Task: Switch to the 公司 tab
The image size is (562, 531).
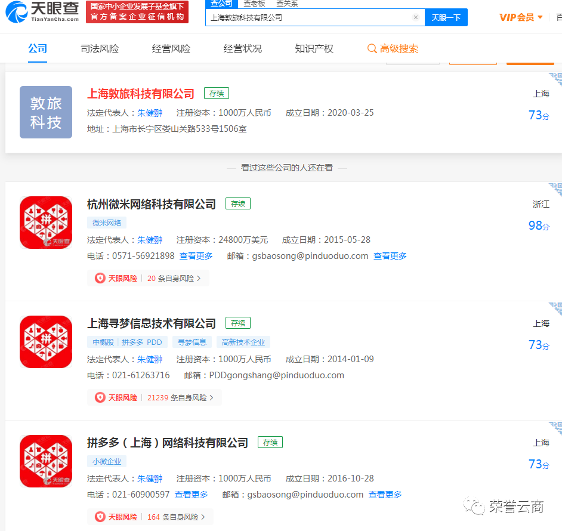Action: click(x=38, y=48)
